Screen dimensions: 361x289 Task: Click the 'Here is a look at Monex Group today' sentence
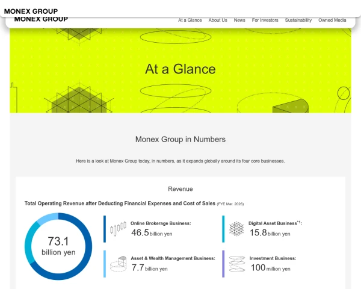[x=180, y=161]
